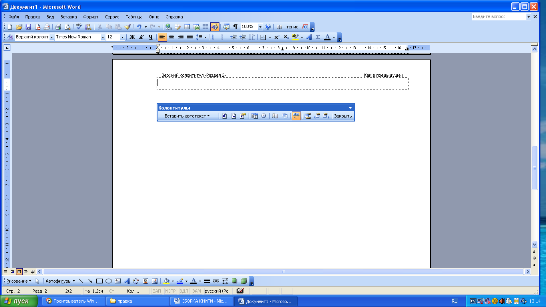
Task: Select the Format Painter brush
Action: pos(128,27)
